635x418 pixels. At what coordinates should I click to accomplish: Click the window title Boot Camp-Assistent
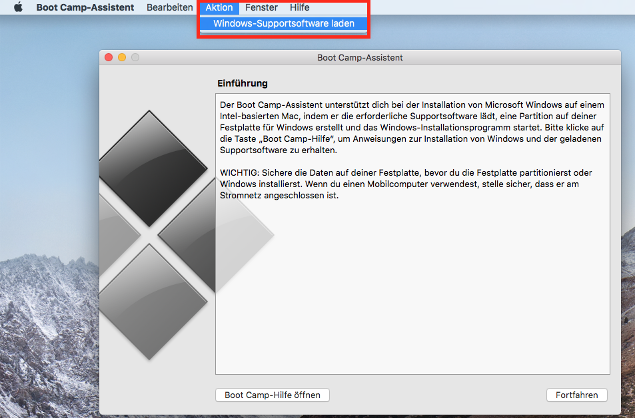pos(360,57)
